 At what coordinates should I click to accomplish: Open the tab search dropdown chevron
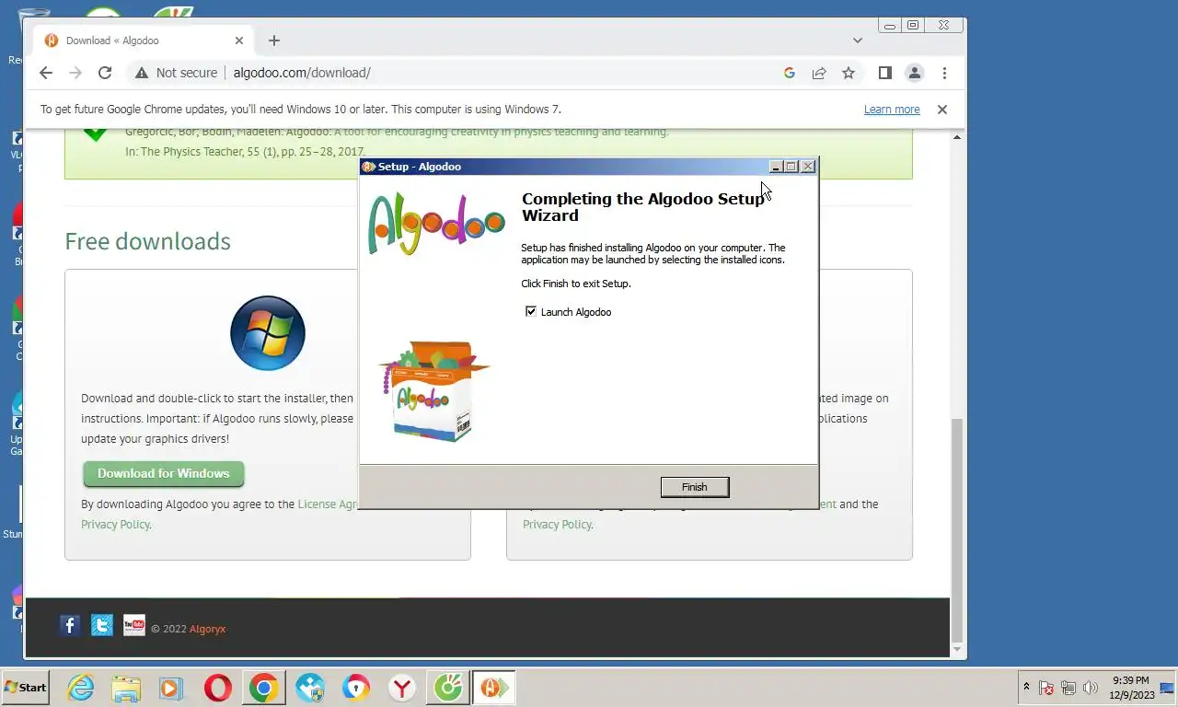[858, 41]
